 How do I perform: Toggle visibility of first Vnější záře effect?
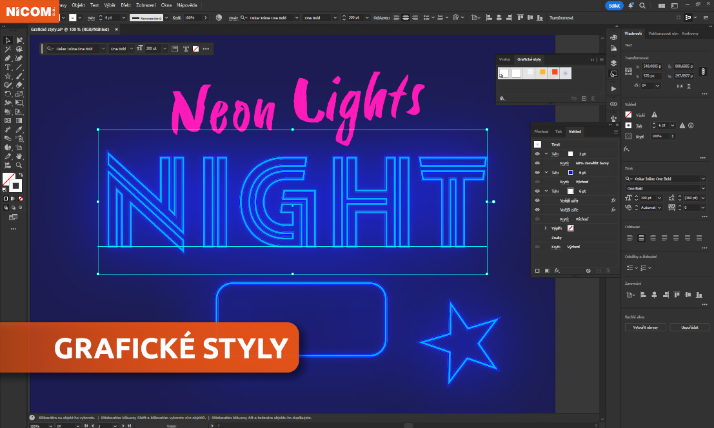[537, 200]
